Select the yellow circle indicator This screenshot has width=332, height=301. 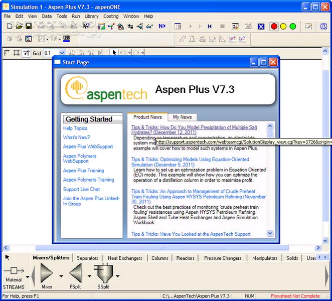click(x=283, y=27)
